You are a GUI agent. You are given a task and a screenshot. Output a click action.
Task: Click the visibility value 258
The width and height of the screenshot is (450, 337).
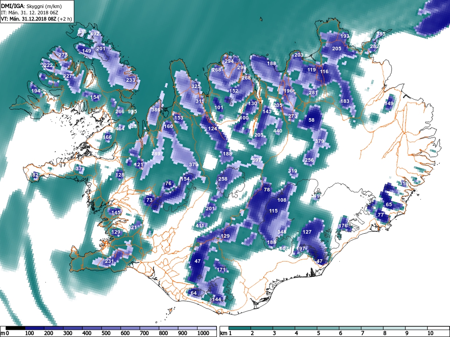click(x=223, y=179)
